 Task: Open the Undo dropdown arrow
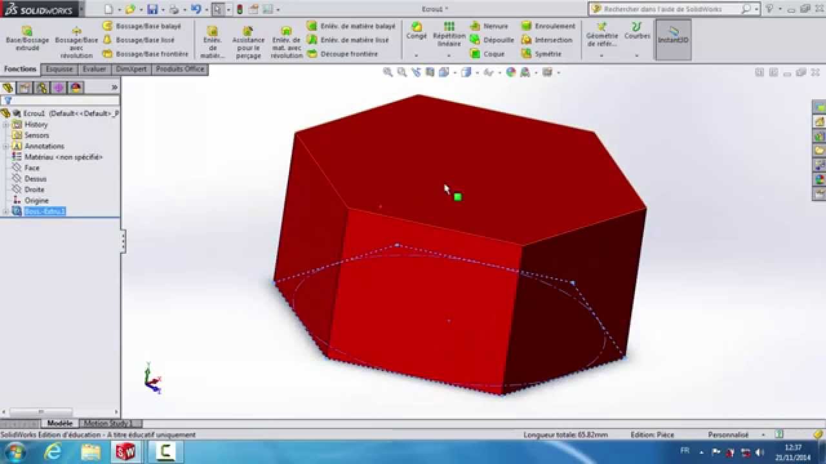pos(206,10)
